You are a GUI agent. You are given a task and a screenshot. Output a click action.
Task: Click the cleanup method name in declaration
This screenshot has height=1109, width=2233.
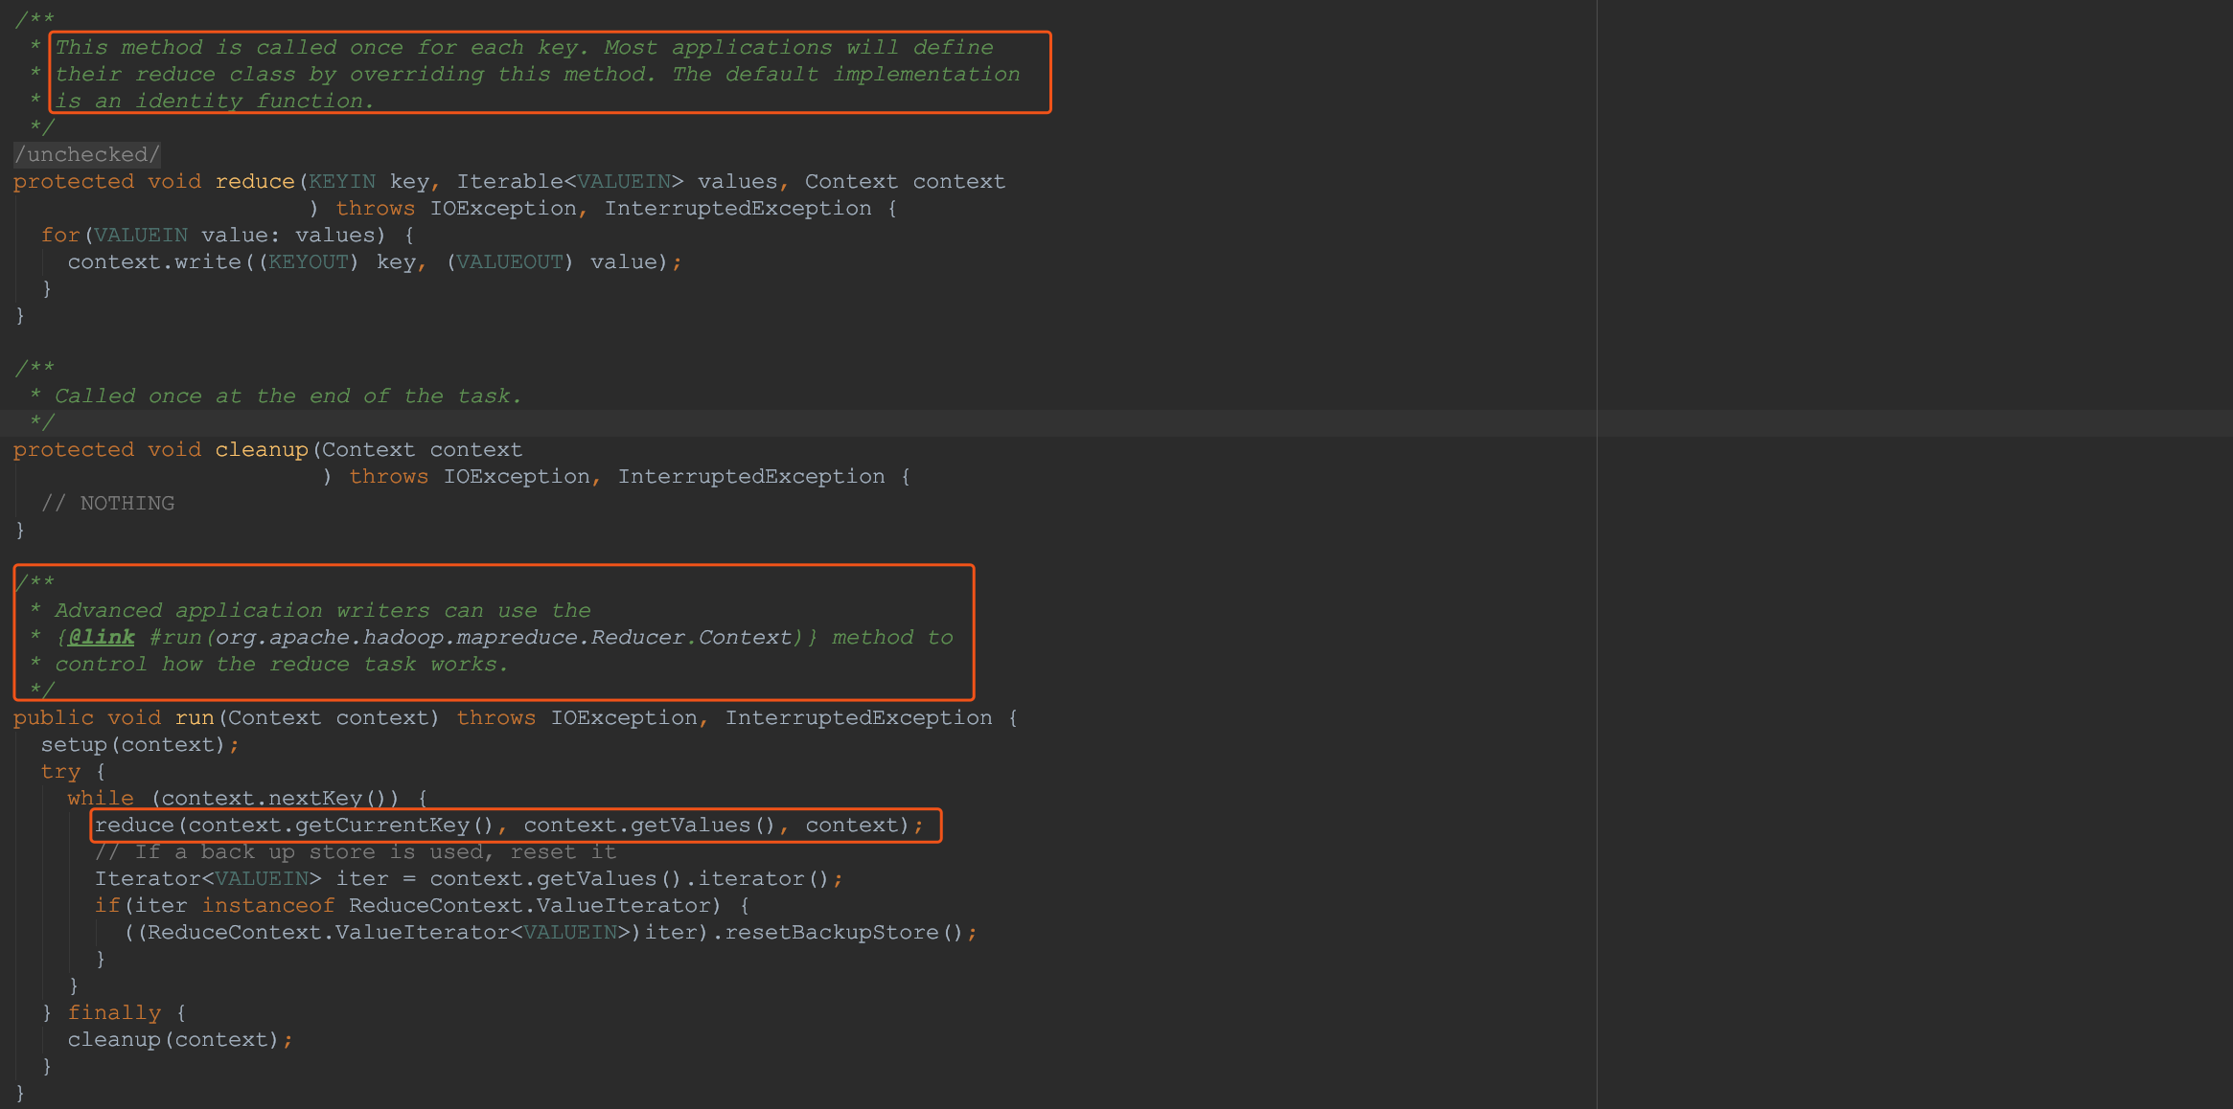point(262,449)
